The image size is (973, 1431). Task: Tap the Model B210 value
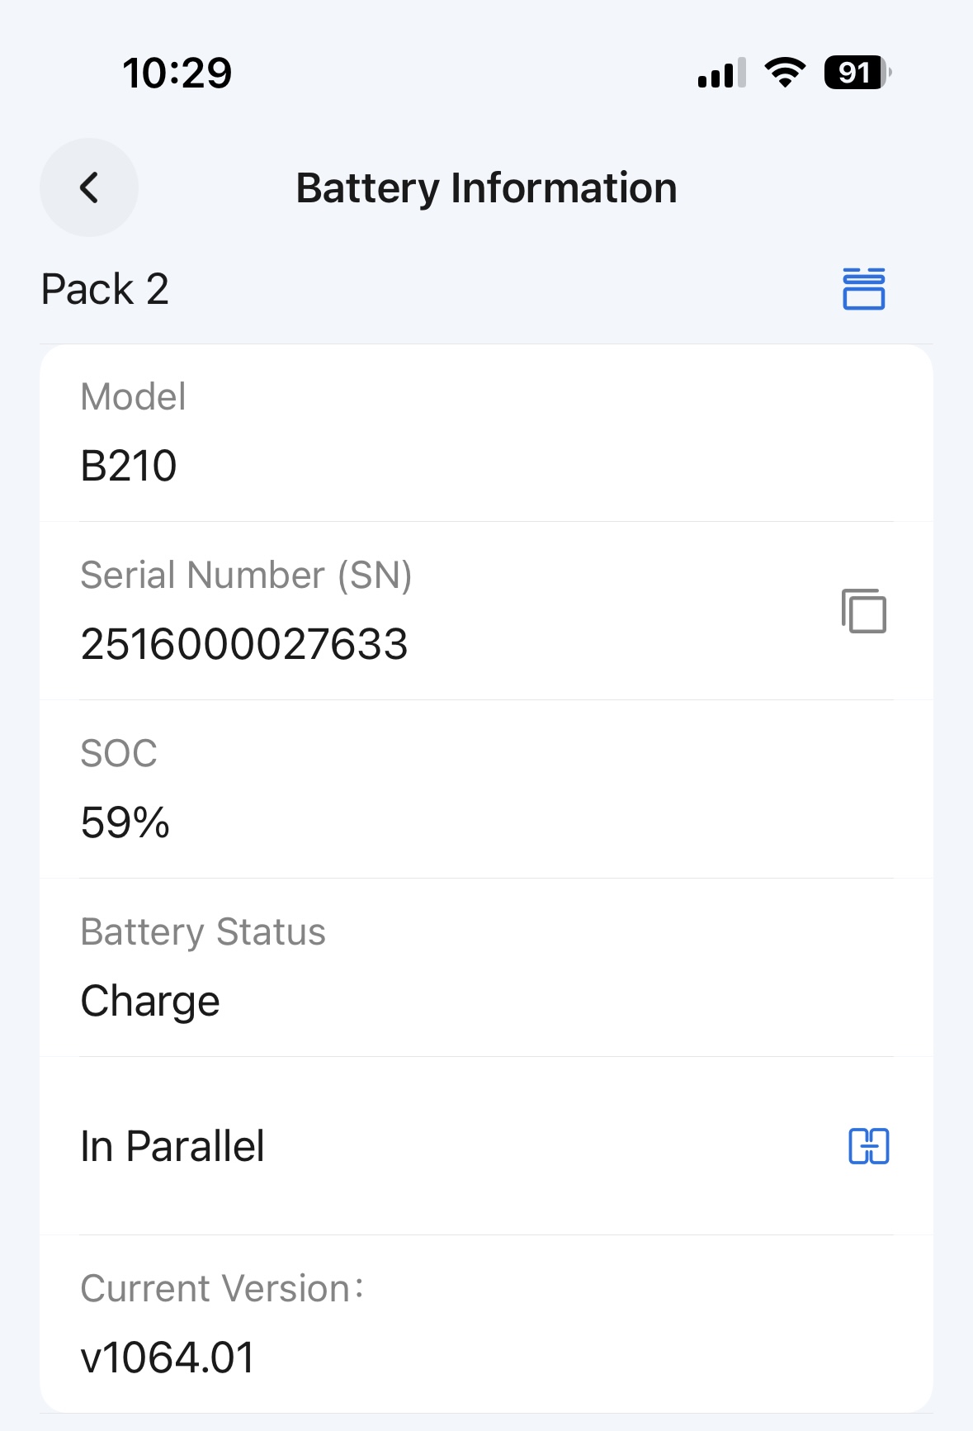click(x=129, y=466)
